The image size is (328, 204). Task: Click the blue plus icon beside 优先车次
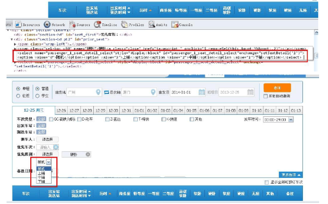tap(56, 147)
